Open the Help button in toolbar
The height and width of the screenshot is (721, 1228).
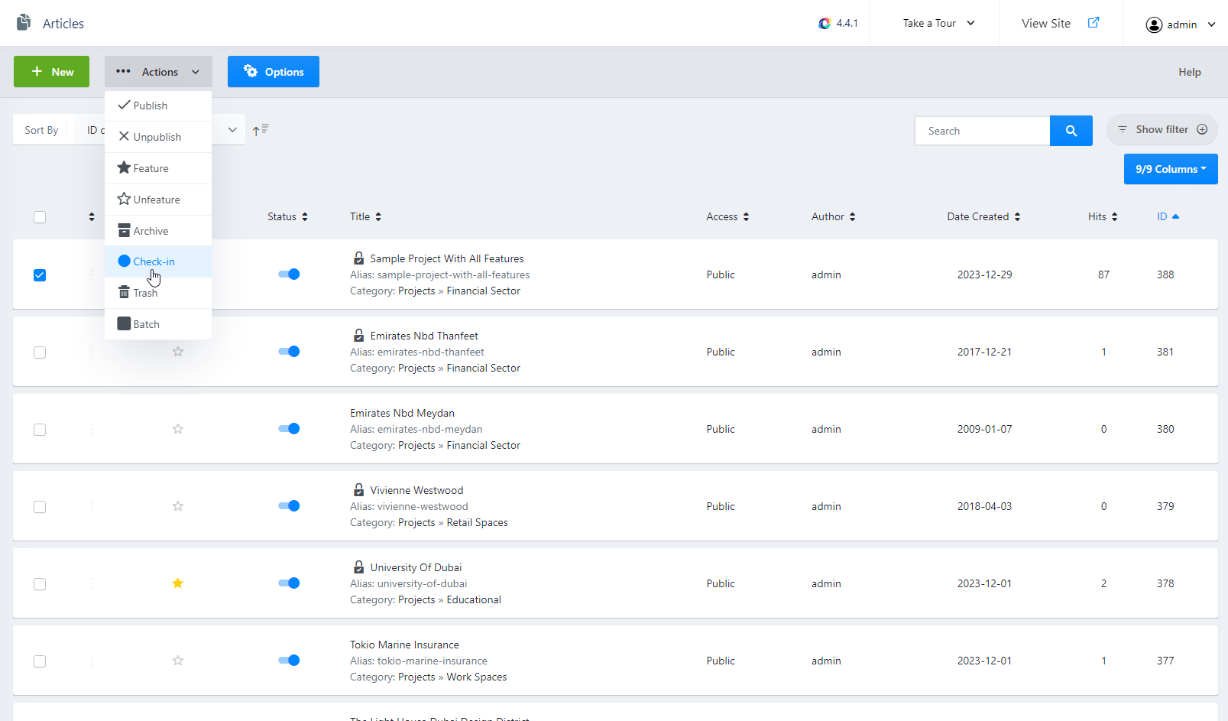1189,72
